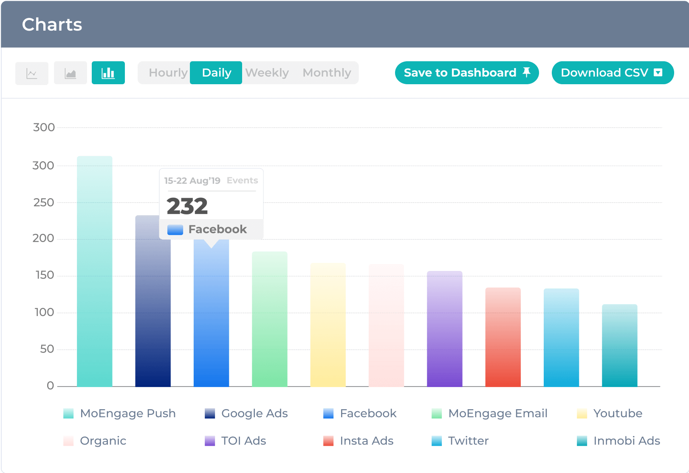Click the Twitter light blue bar
The image size is (689, 473).
tap(561, 338)
